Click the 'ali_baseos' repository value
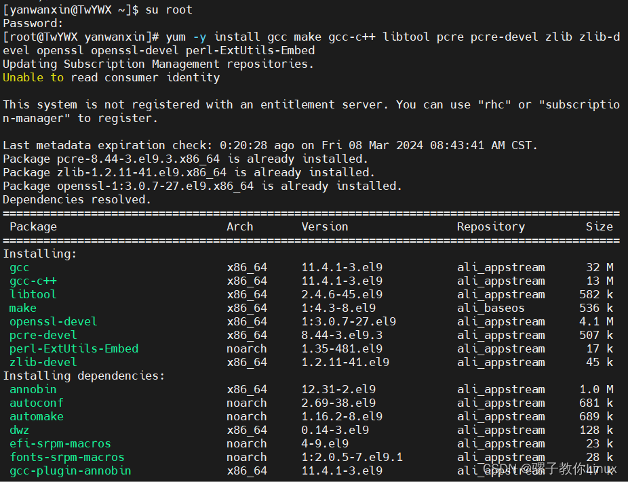 point(491,308)
